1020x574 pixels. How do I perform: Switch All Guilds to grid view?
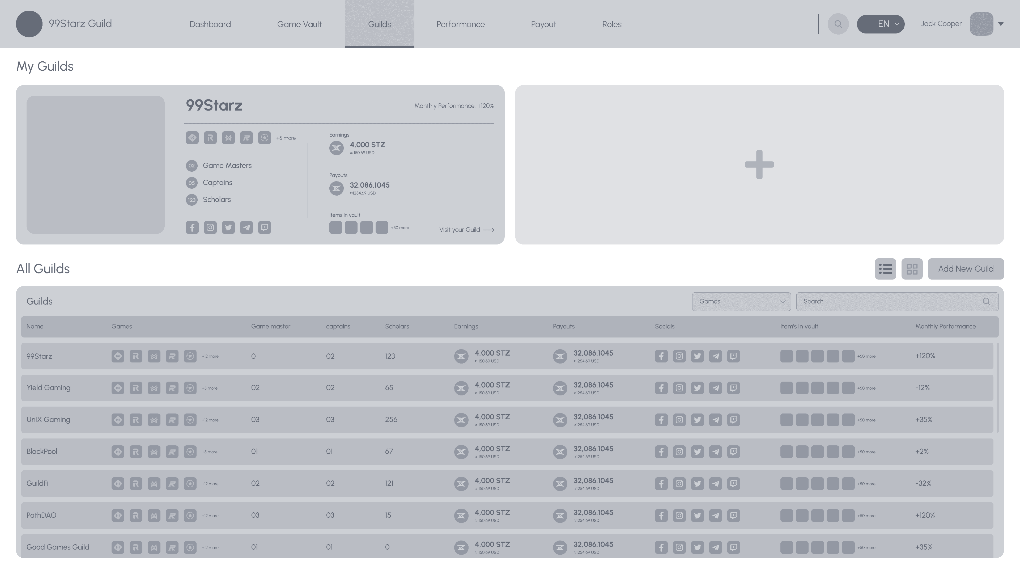[912, 269]
